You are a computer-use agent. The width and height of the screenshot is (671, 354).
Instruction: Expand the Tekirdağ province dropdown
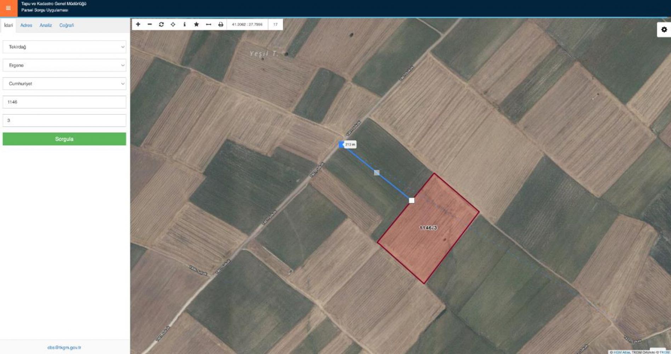coord(64,47)
